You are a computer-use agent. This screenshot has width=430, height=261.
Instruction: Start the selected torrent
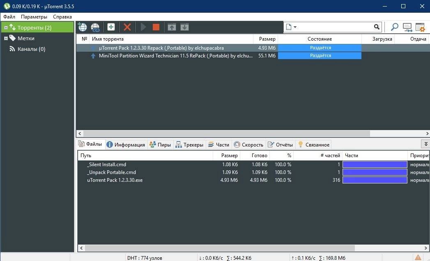143,27
